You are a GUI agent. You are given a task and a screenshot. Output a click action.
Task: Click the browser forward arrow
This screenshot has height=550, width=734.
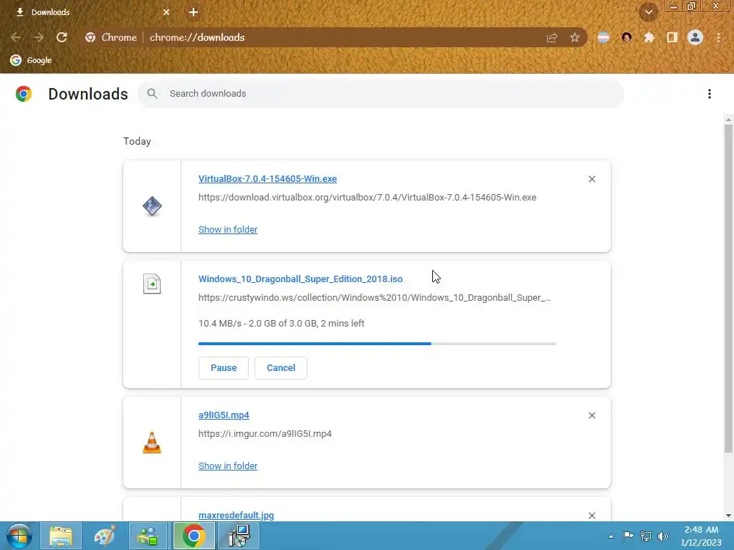coord(39,37)
